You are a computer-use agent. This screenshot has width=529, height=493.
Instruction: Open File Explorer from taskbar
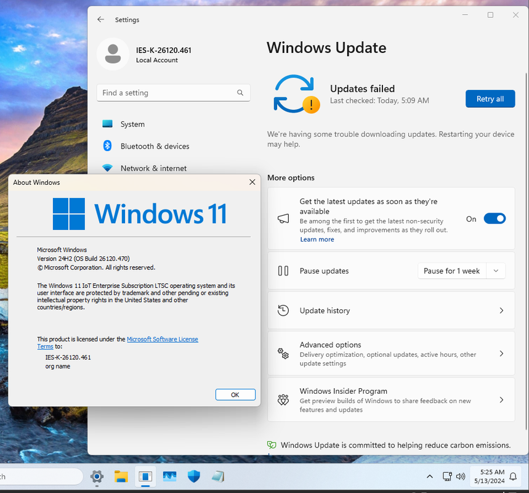click(121, 476)
